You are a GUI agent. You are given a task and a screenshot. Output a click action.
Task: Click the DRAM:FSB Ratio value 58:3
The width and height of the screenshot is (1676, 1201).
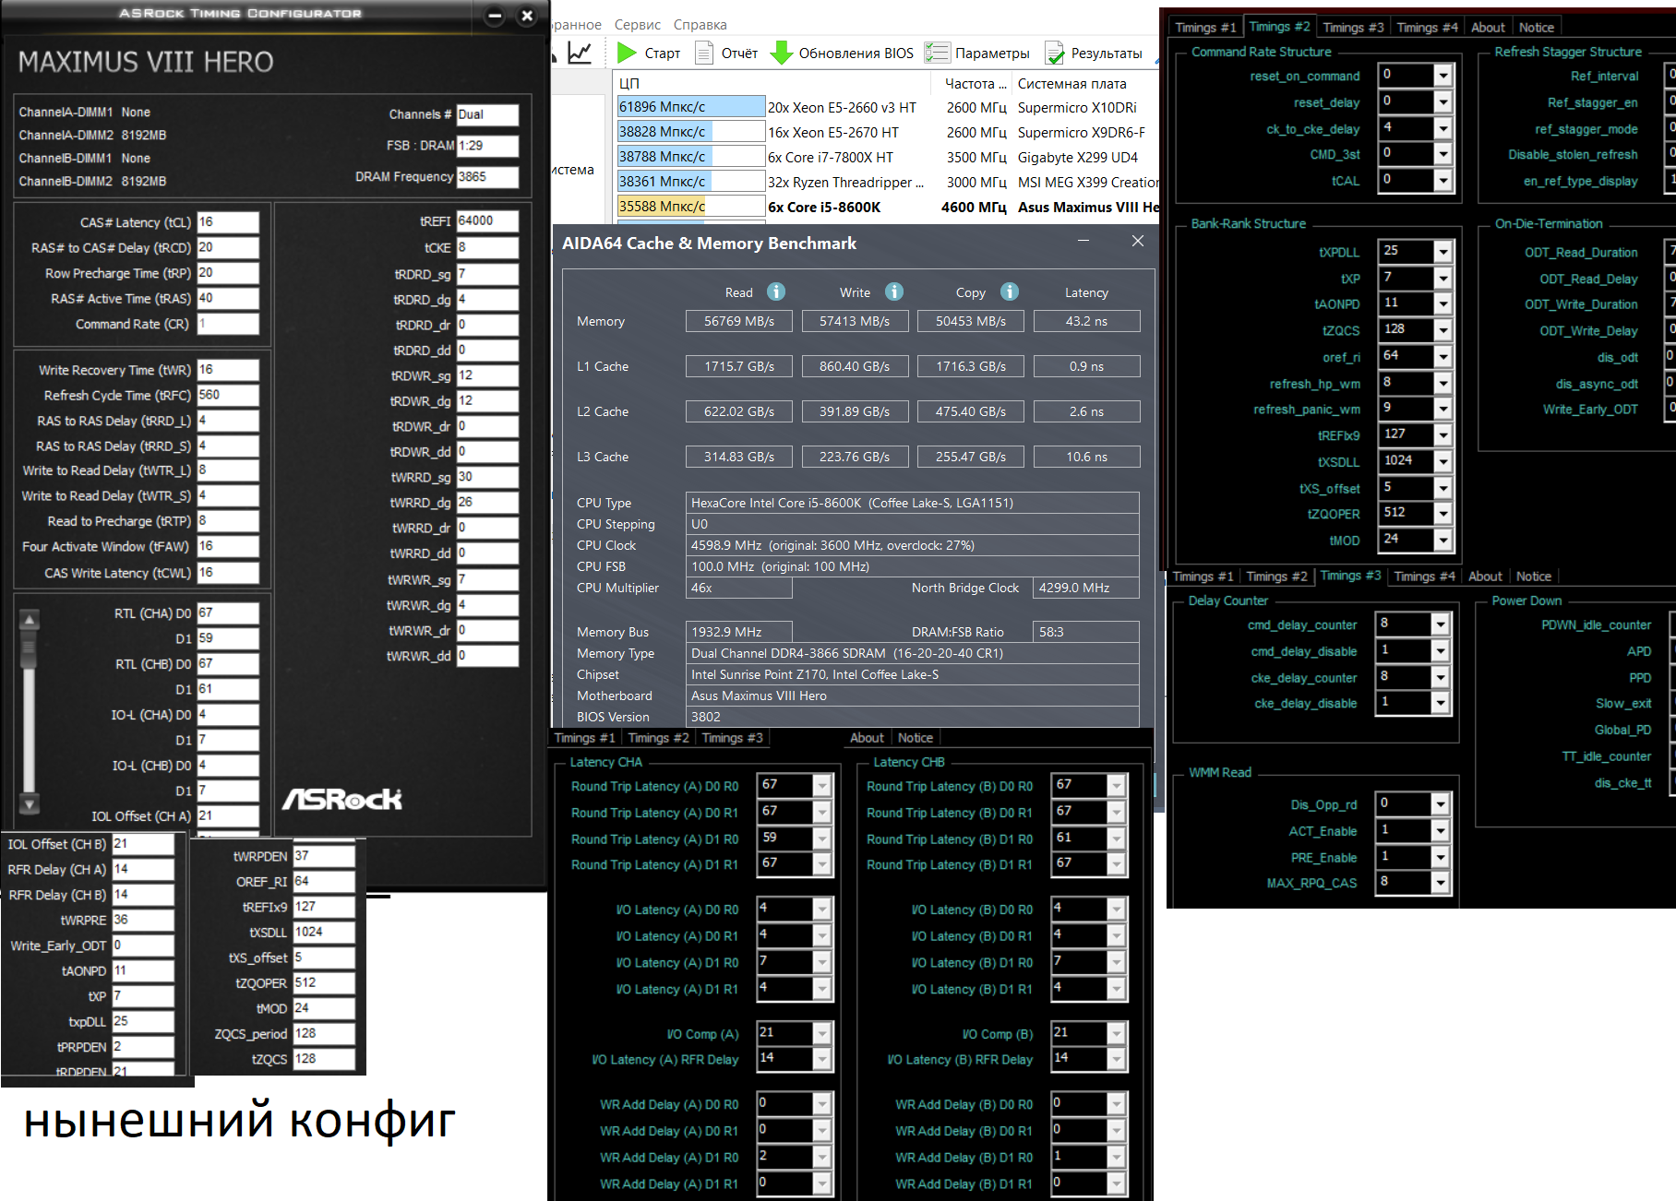coord(1085,632)
